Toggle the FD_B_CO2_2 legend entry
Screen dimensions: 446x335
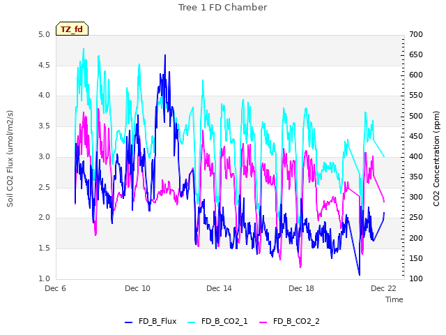[x=290, y=321]
